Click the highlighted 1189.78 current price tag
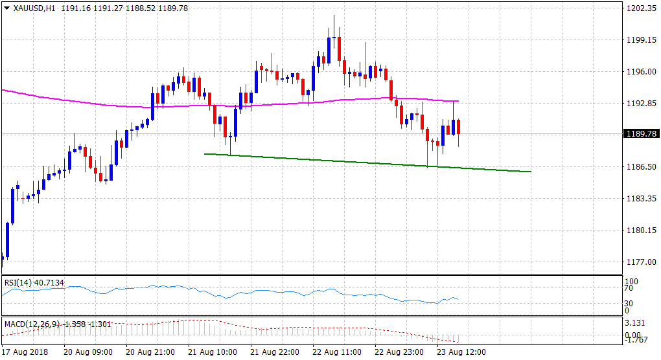 (640, 134)
